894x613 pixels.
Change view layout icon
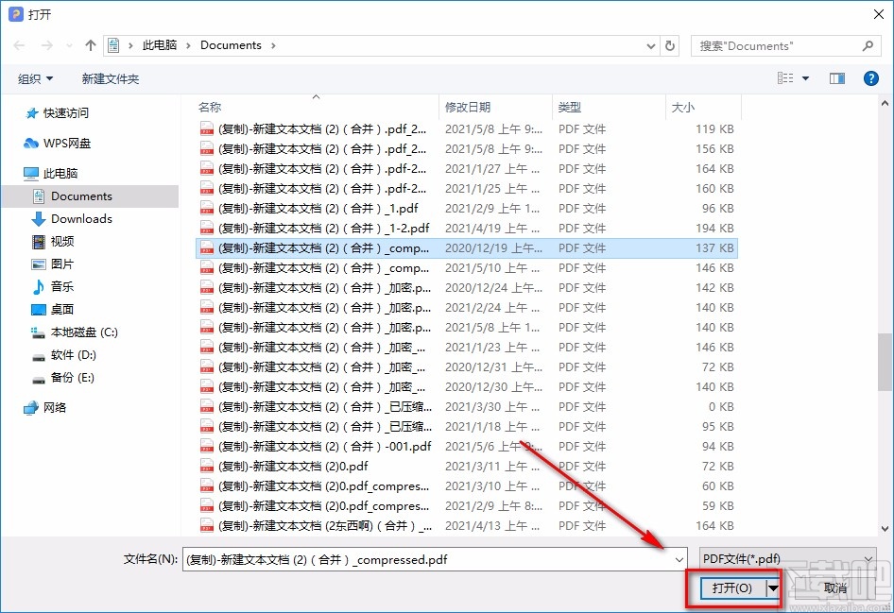point(785,78)
